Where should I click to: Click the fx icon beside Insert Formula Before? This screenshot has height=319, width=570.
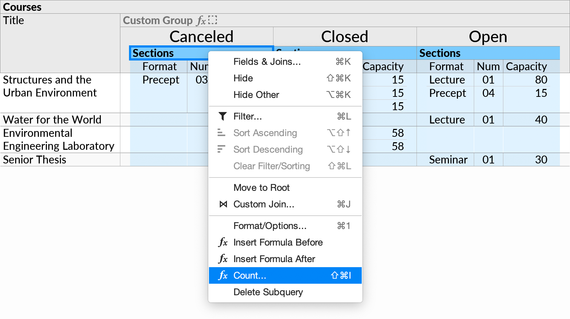tap(223, 242)
